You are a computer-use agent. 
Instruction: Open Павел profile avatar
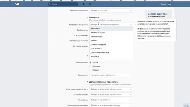coord(170,4)
